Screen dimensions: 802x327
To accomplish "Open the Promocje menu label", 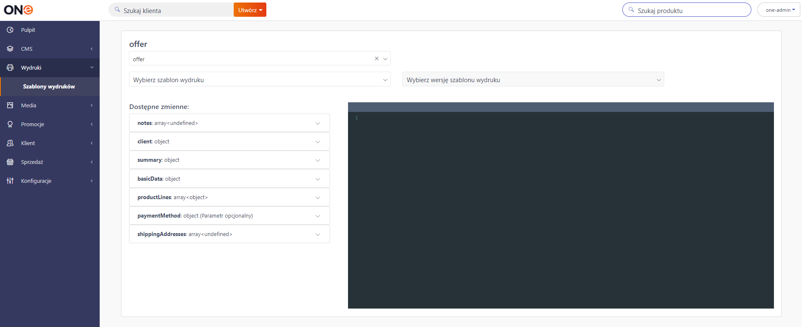I will pos(33,124).
